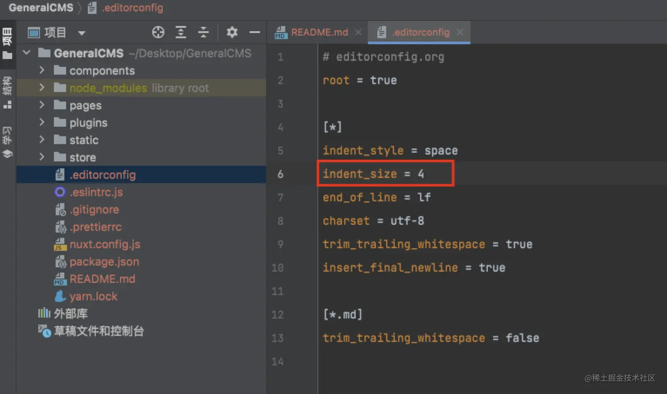
Task: Click the README.md tab markdown icon
Action: pyautogui.click(x=280, y=32)
